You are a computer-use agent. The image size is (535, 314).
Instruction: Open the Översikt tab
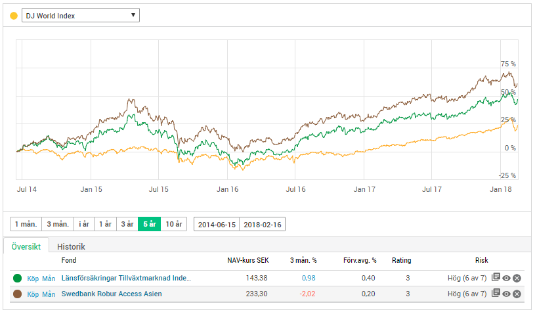pos(26,246)
